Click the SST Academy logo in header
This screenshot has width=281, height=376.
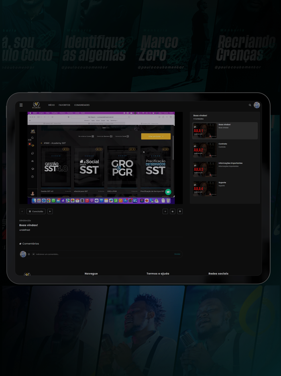(37, 105)
